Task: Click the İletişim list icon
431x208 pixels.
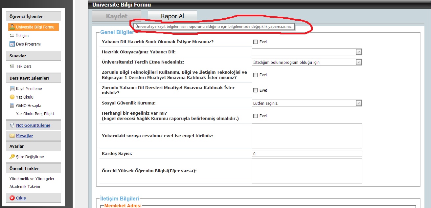Action: [x=12, y=36]
